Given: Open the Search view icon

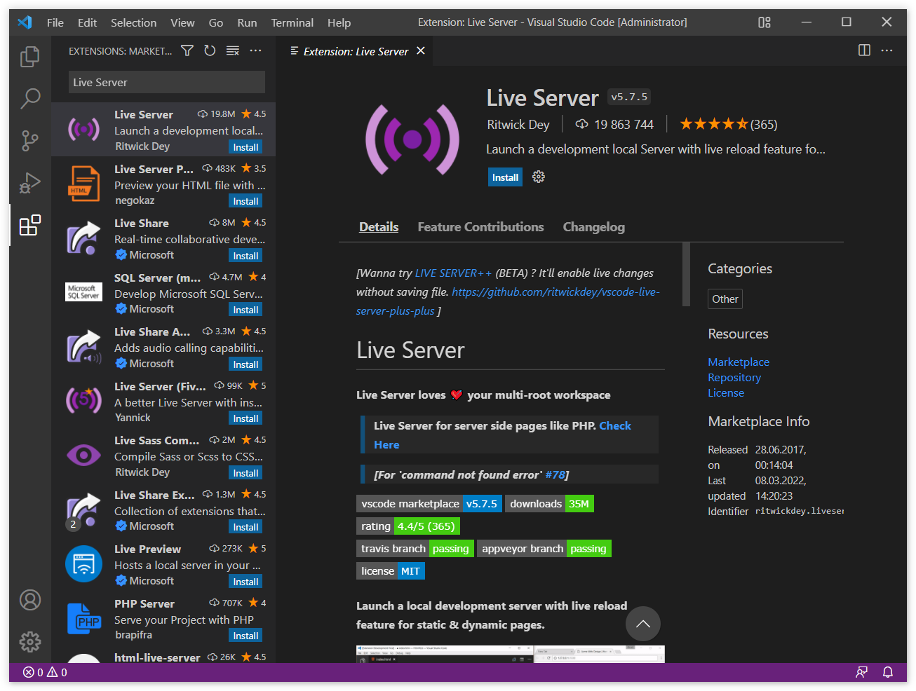Looking at the screenshot, I should pos(29,99).
